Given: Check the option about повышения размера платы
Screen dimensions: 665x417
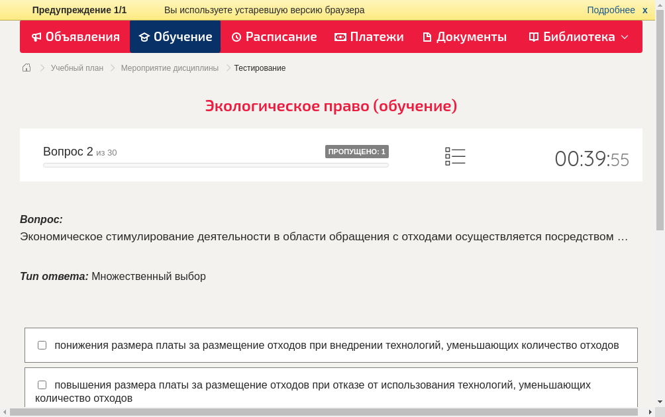Looking at the screenshot, I should click(42, 385).
